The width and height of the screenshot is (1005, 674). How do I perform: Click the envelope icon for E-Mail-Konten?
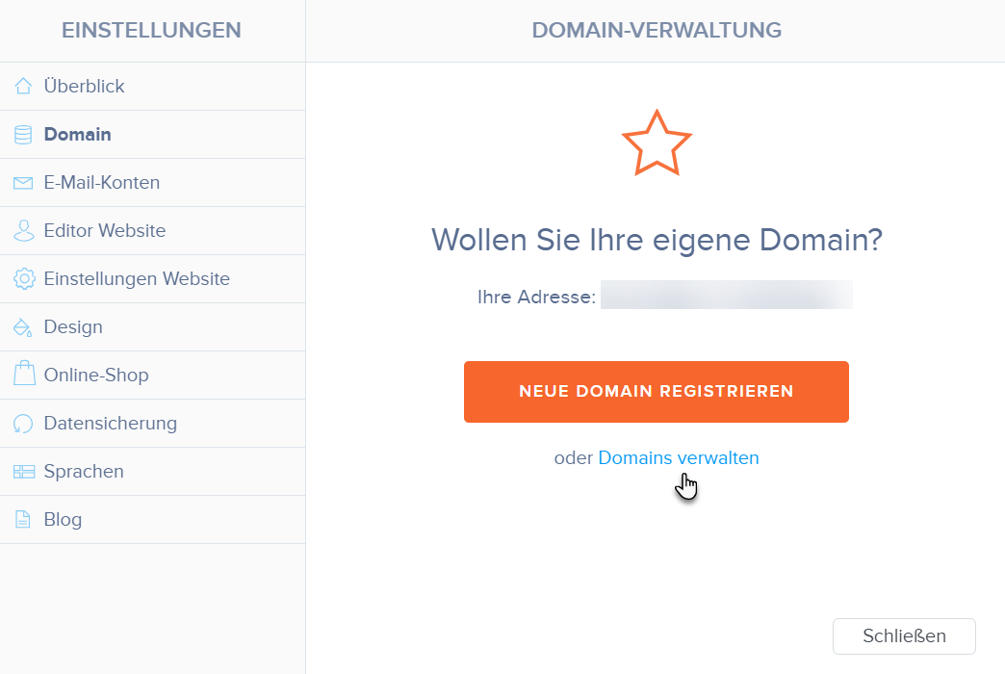coord(24,183)
